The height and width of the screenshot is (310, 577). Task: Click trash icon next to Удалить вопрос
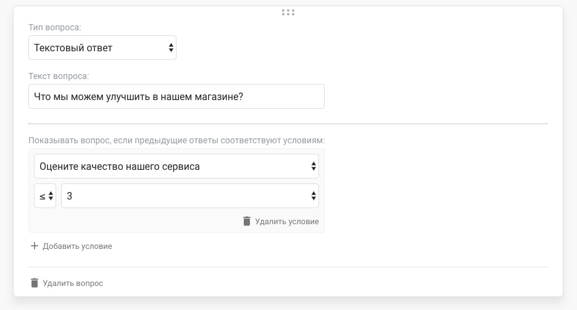coord(35,283)
